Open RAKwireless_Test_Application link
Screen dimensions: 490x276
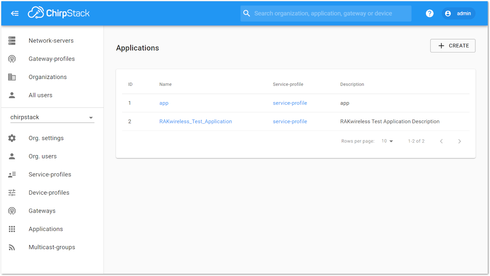pyautogui.click(x=196, y=121)
